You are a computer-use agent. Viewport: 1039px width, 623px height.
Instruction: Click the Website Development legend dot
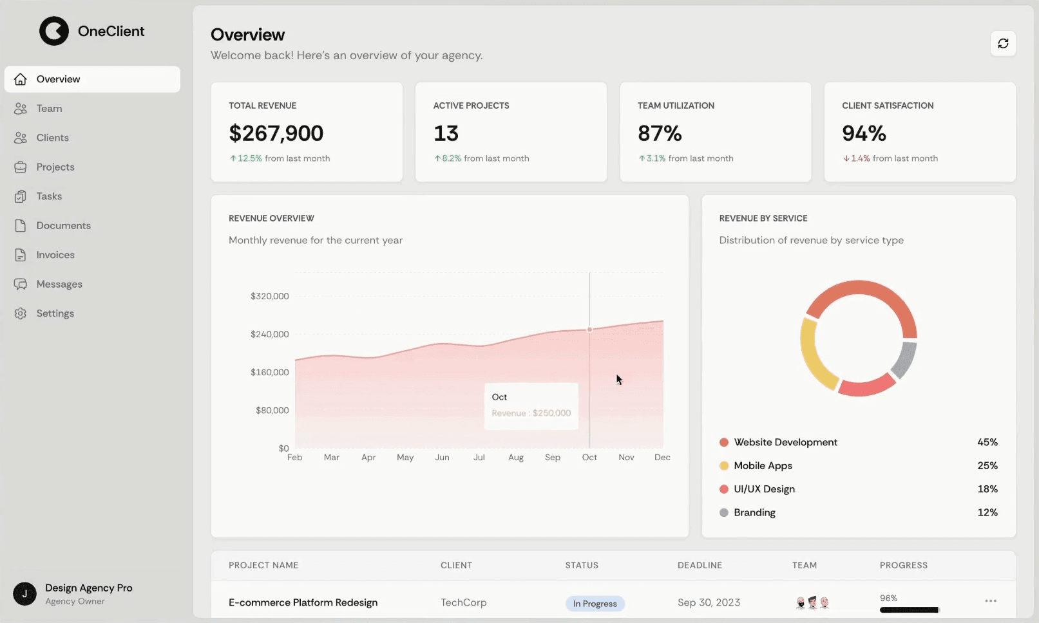[x=724, y=442]
